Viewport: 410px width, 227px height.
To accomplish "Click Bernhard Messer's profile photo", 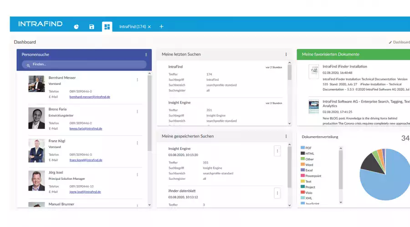I will (x=36, y=84).
